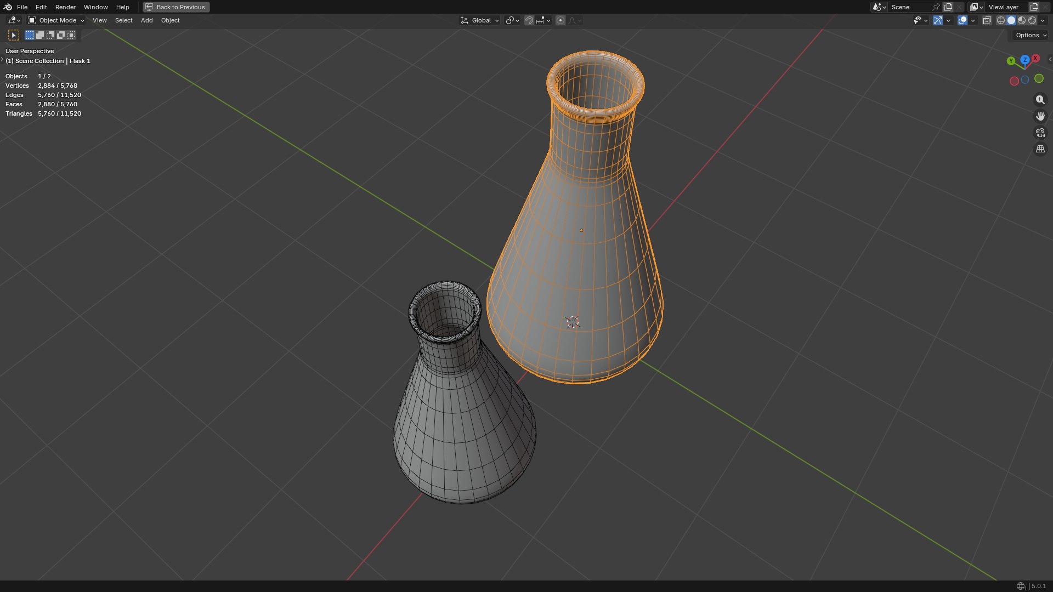Click the Scene name field
This screenshot has height=592, width=1053.
(909, 7)
